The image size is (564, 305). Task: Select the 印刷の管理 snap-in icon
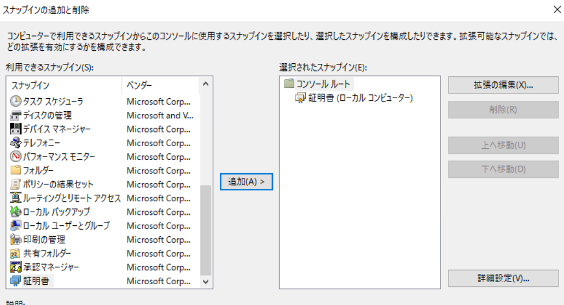coord(16,240)
